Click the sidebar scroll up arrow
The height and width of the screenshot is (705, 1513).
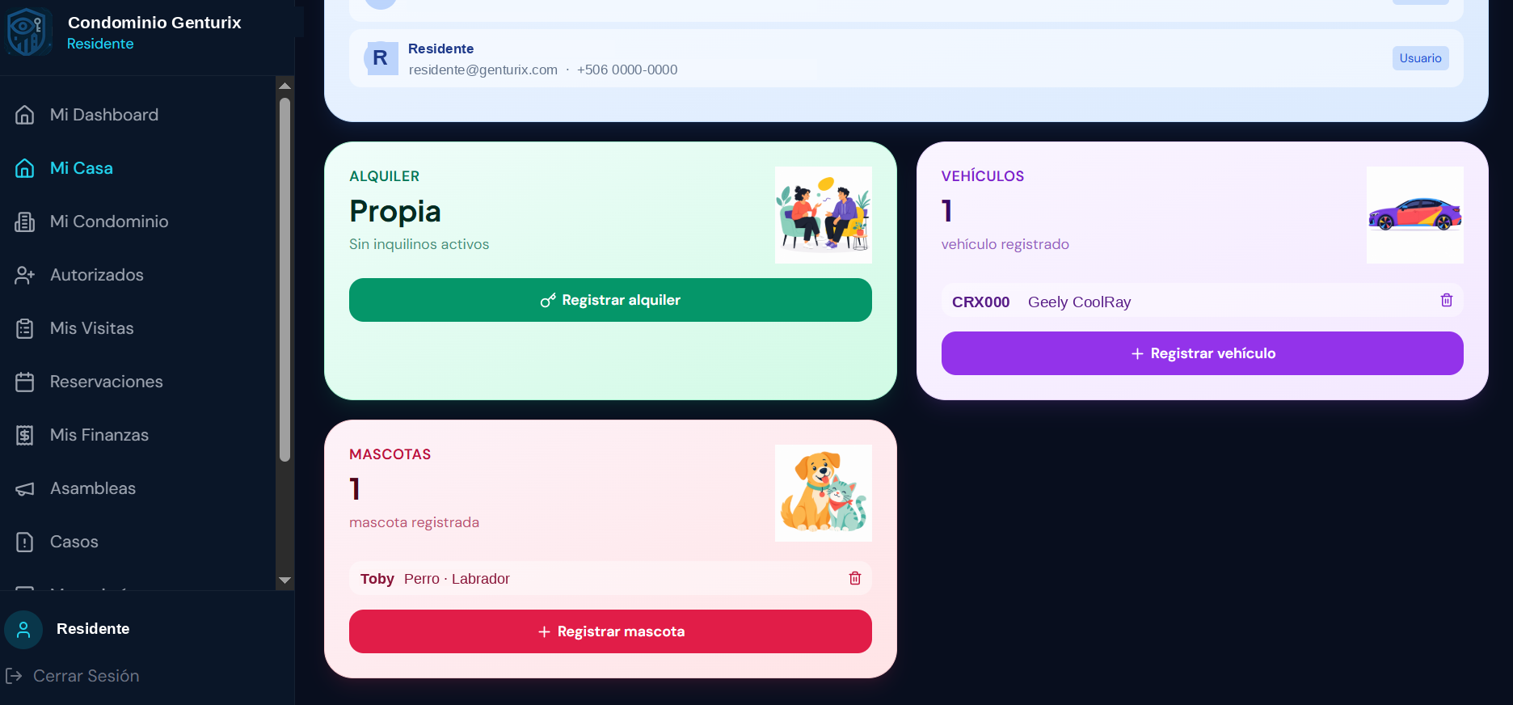(284, 86)
